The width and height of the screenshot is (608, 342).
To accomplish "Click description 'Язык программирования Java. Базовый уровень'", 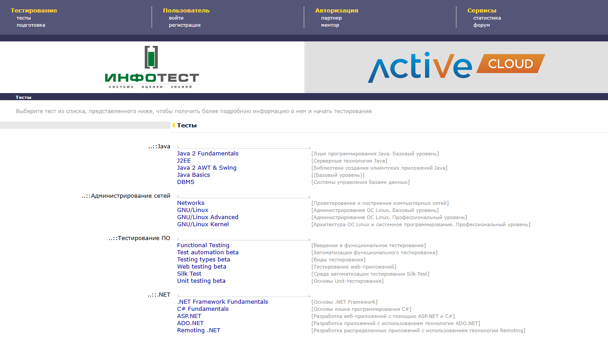I will (x=375, y=154).
